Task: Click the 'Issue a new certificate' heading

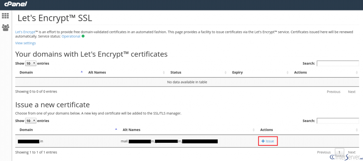Action: [52, 105]
